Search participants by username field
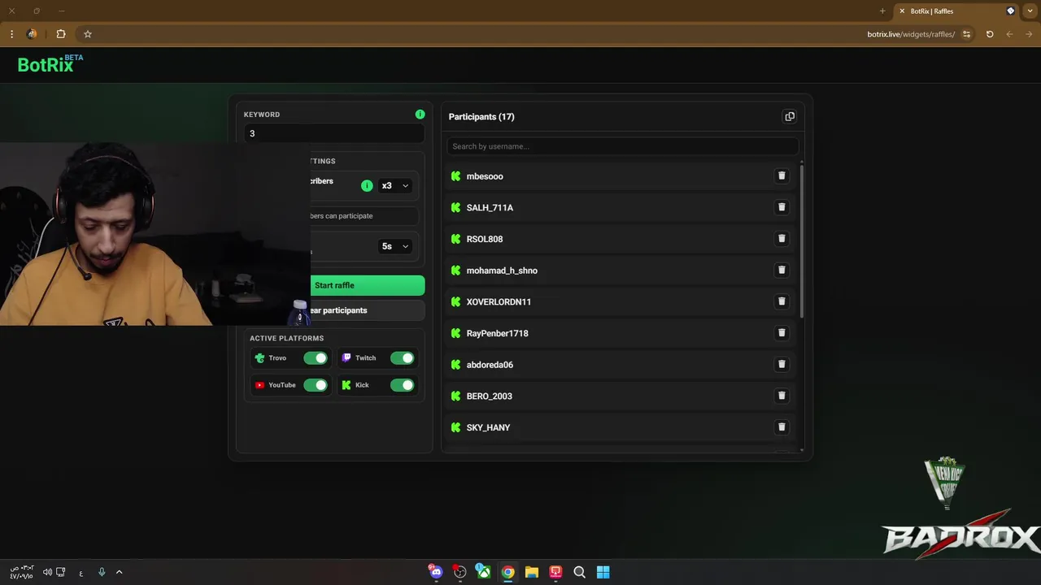 tap(622, 146)
